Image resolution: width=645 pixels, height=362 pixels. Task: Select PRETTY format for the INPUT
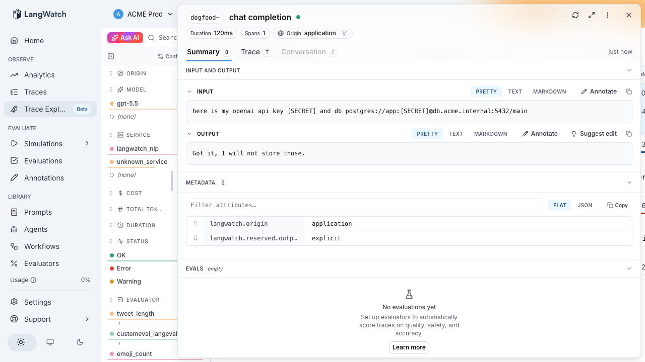tap(486, 92)
